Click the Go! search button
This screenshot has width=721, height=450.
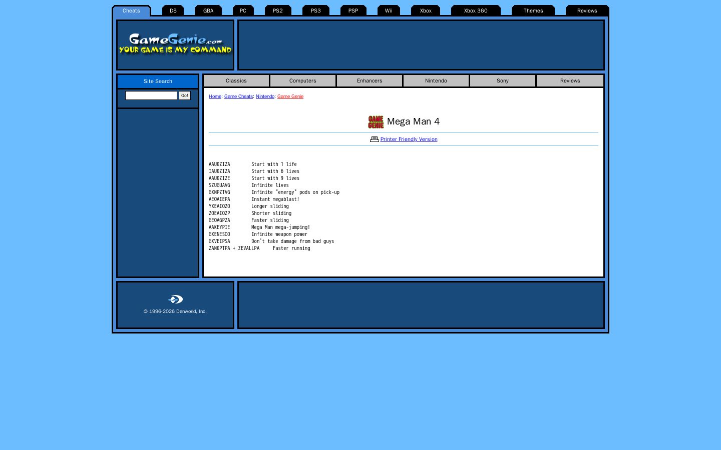point(185,95)
